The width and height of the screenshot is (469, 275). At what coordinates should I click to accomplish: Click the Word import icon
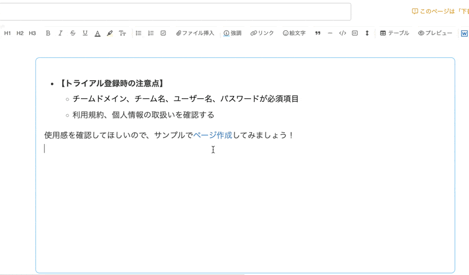point(464,33)
